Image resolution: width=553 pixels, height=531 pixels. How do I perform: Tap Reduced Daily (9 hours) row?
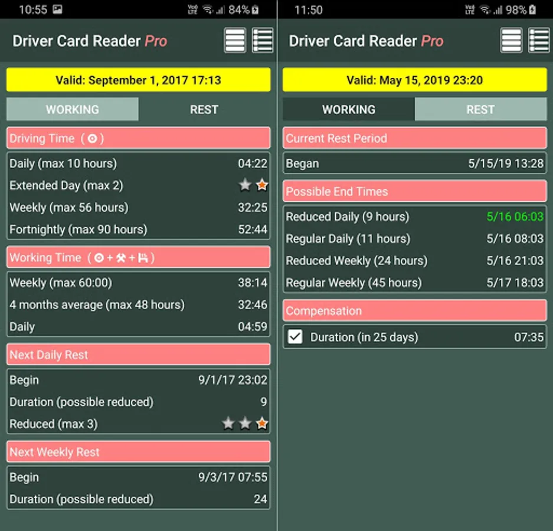[415, 216]
